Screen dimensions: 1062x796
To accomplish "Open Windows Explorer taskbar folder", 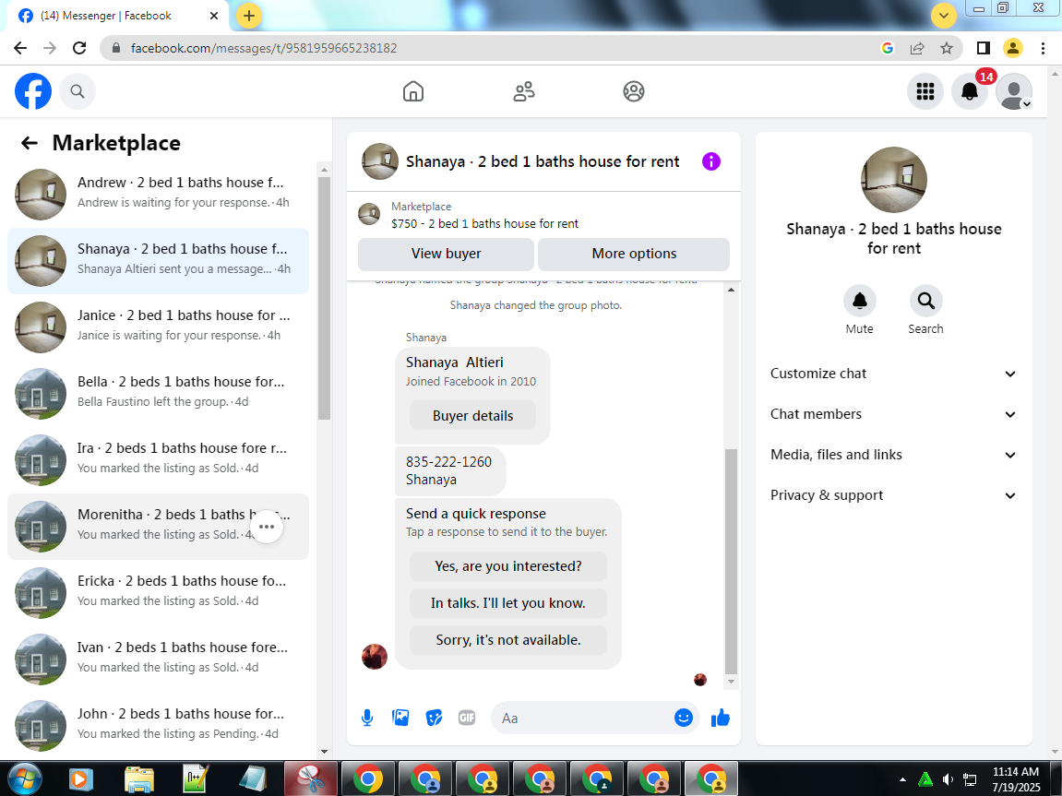I will pos(138,779).
